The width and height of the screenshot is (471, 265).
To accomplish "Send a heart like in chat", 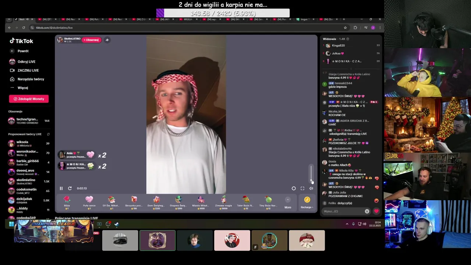I will tap(376, 211).
